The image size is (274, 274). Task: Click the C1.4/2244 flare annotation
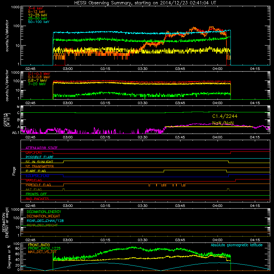(225, 116)
